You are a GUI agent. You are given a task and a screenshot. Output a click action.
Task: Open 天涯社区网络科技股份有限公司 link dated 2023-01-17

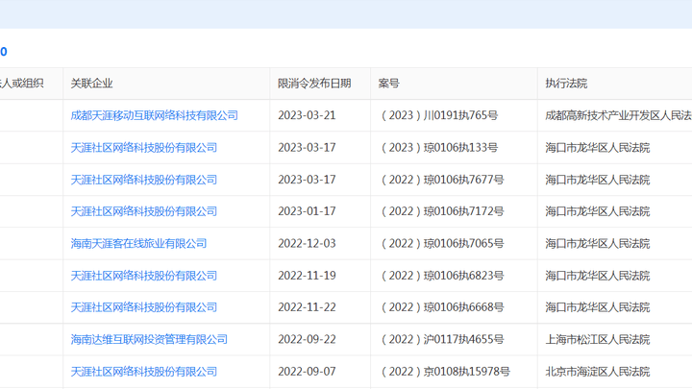[144, 211]
